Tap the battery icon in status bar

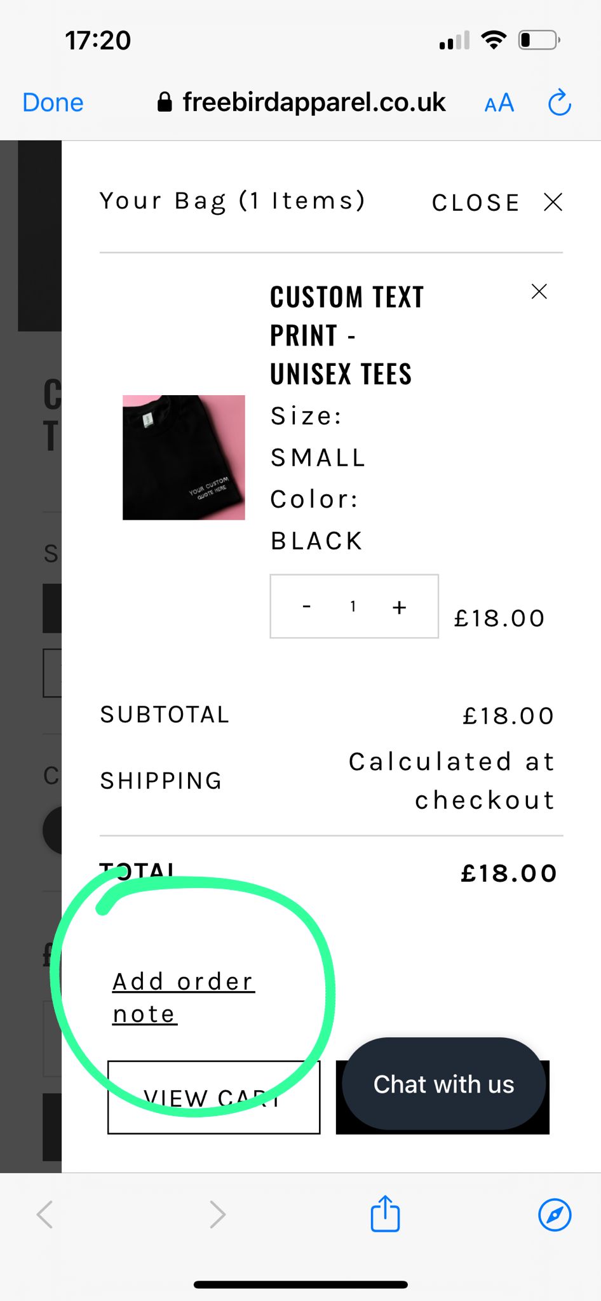pos(538,41)
